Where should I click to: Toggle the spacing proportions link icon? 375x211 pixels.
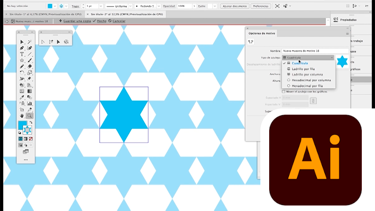click(x=313, y=101)
